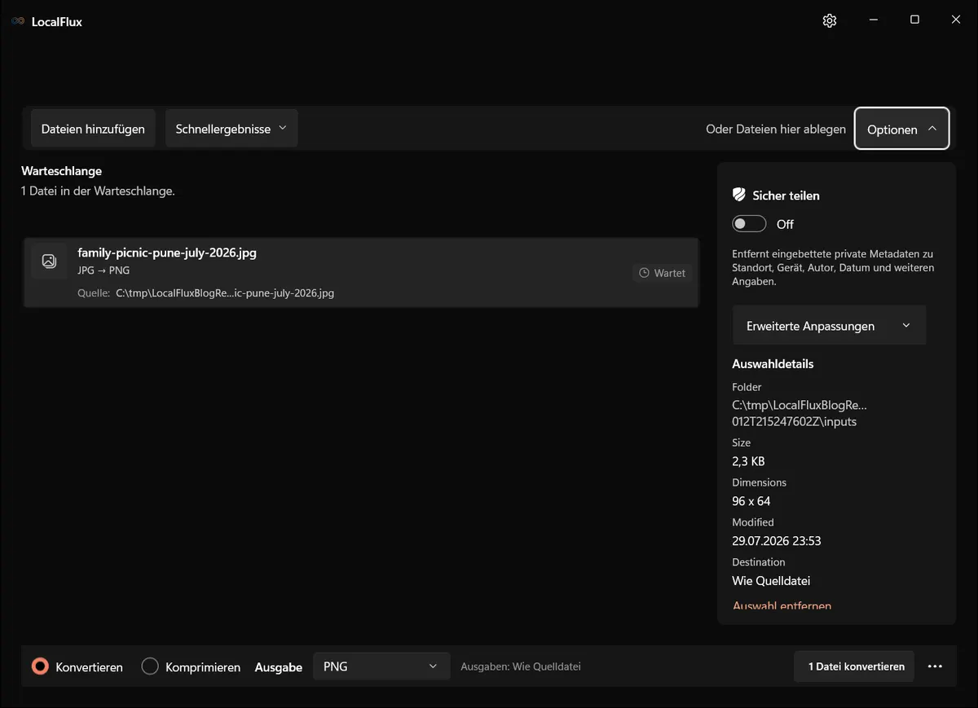Open the PNG output format dropdown
The image size is (978, 708).
(381, 666)
